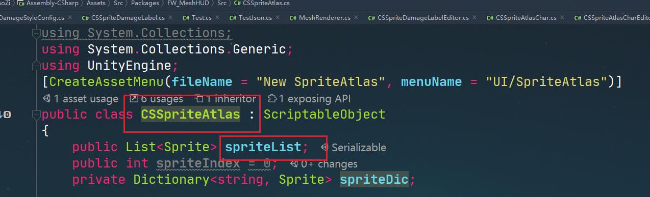Close the CSSpriteDamageLabel.cs tab
This screenshot has height=197, width=650.
(170, 18)
